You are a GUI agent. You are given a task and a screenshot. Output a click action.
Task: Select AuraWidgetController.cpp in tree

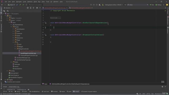[x=28, y=53]
